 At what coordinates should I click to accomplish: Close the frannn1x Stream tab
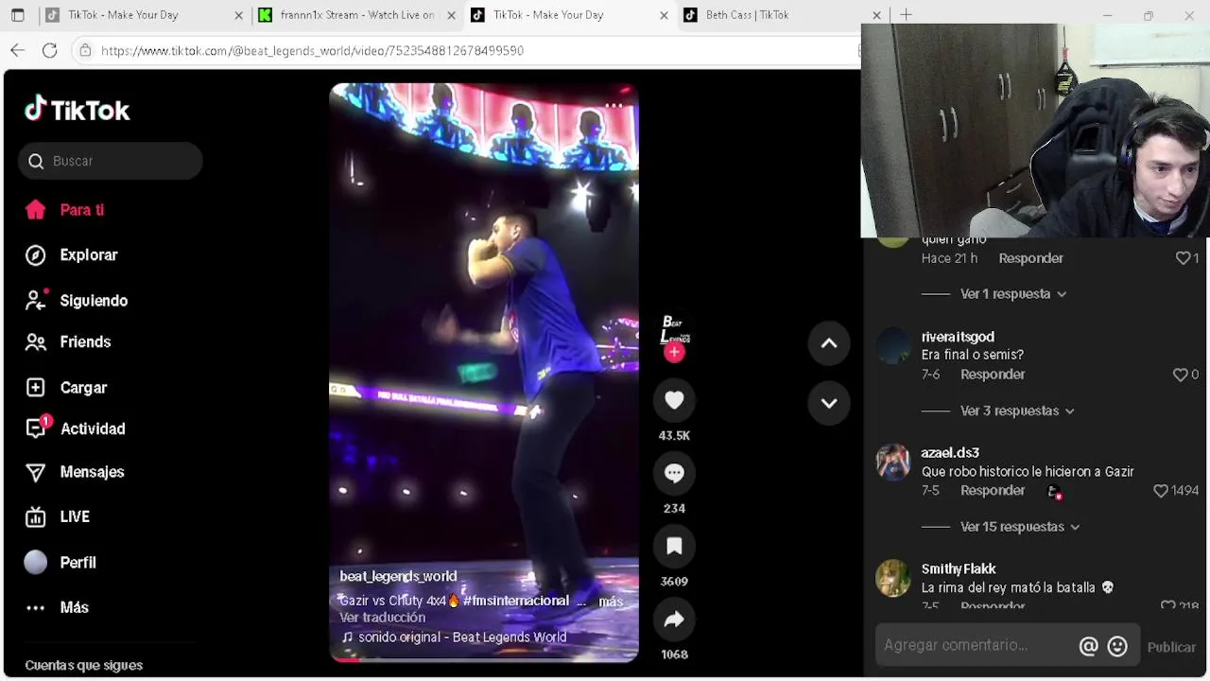pyautogui.click(x=451, y=15)
